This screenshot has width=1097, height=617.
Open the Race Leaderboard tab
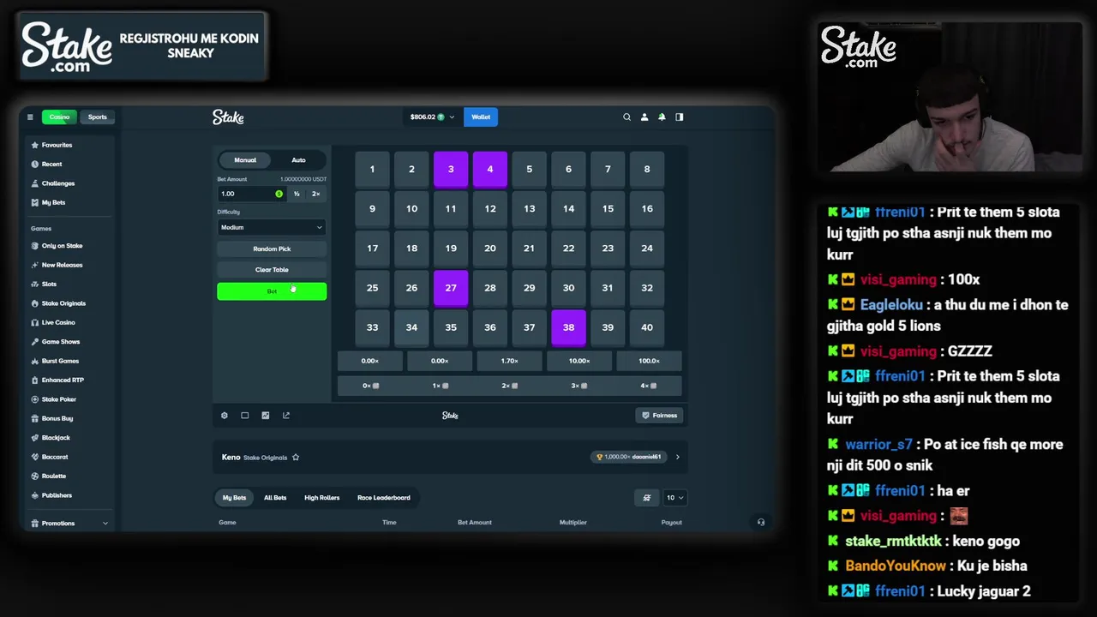coord(384,498)
